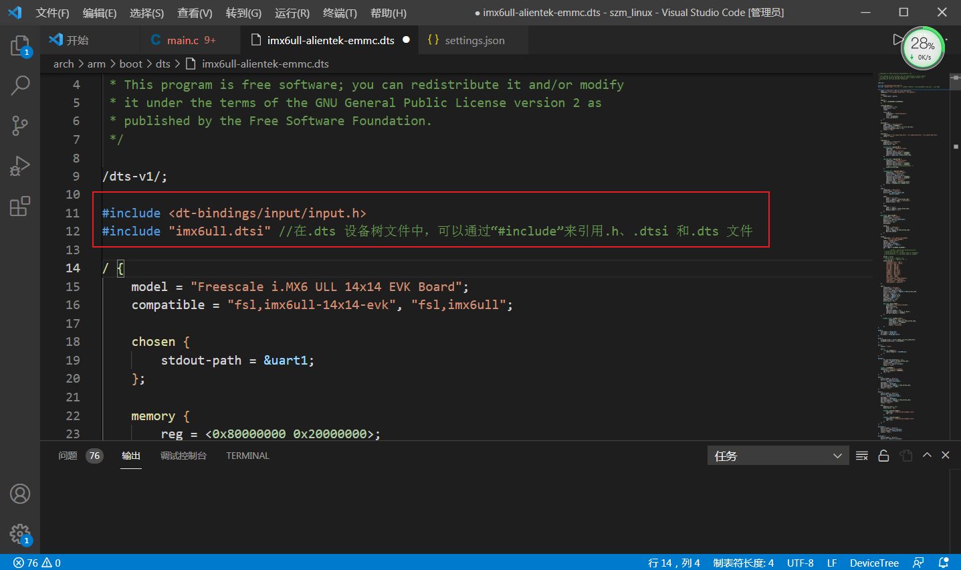
Task: Click the arch breadcrumb segment
Action: click(64, 64)
